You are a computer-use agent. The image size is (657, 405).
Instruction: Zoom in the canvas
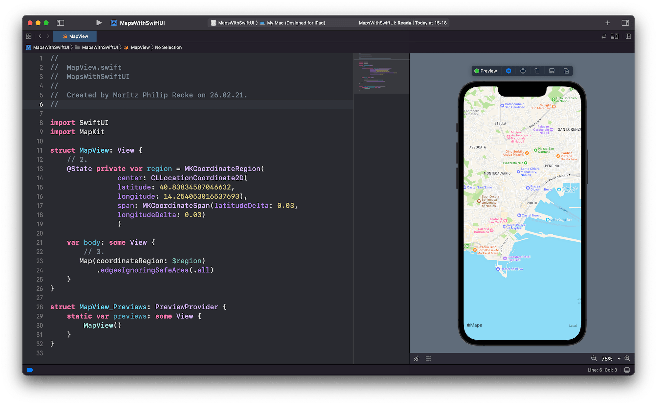tap(627, 358)
